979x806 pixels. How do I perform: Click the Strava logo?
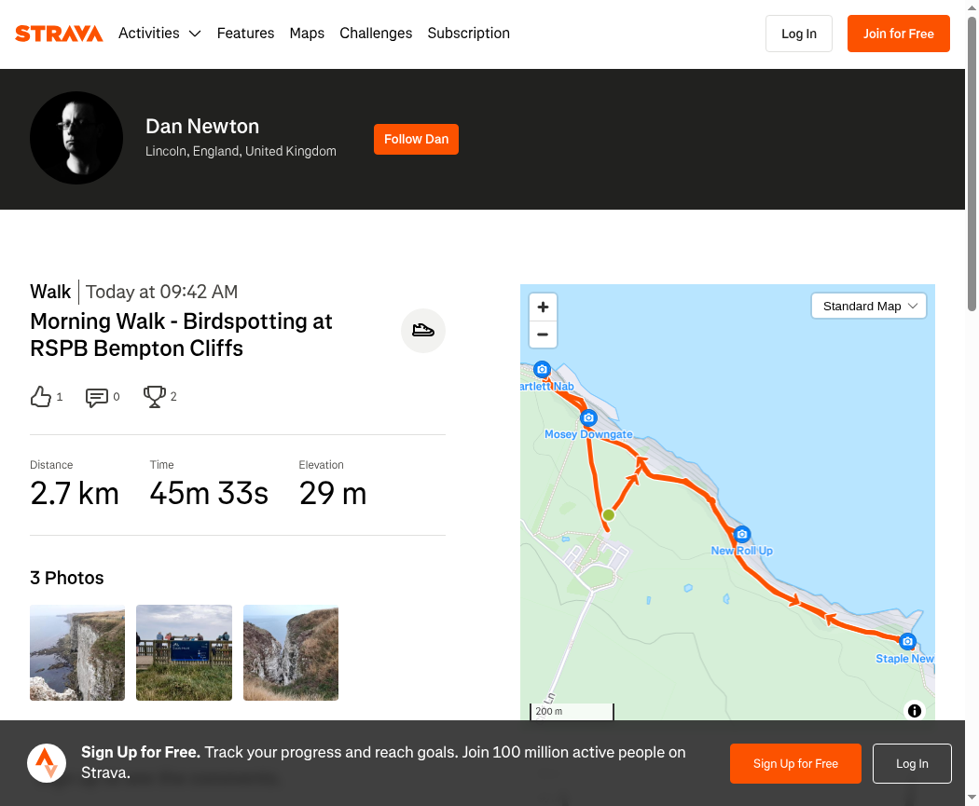tap(59, 34)
